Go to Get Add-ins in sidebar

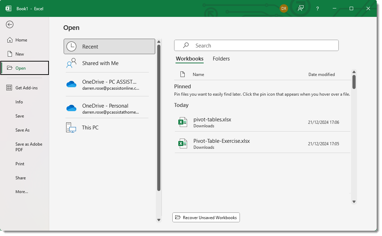[x=26, y=88]
